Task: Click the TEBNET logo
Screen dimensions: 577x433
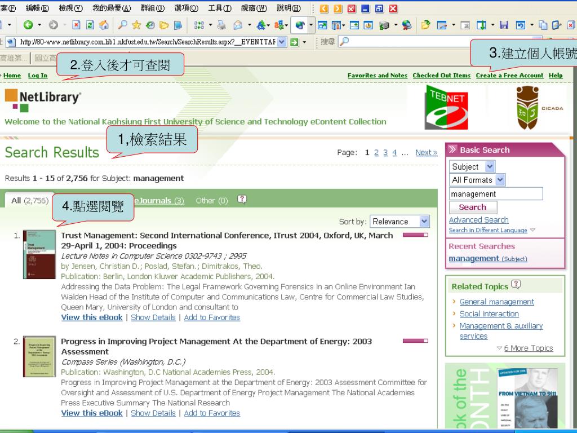Action: 446,108
